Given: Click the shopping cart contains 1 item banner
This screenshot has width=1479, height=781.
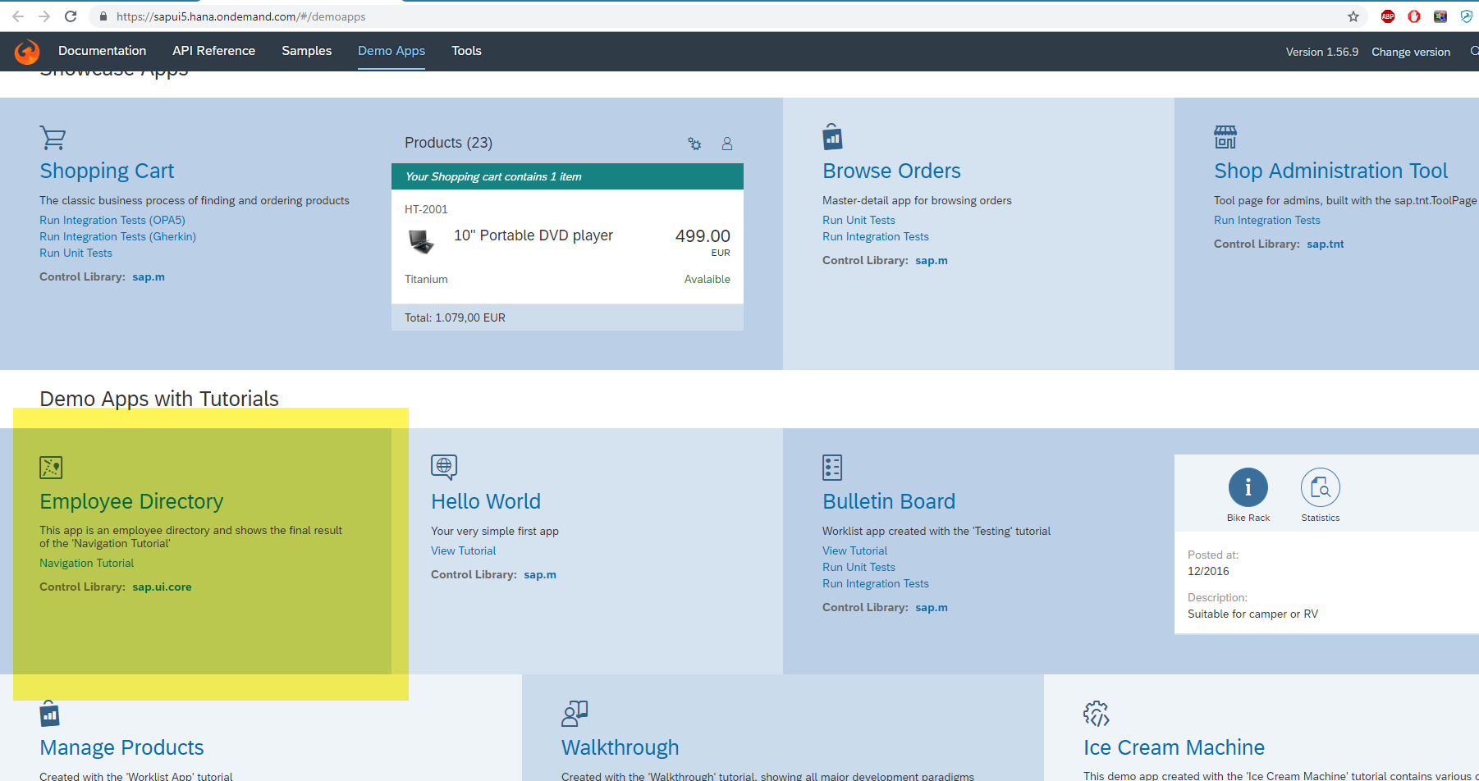Looking at the screenshot, I should 567,176.
